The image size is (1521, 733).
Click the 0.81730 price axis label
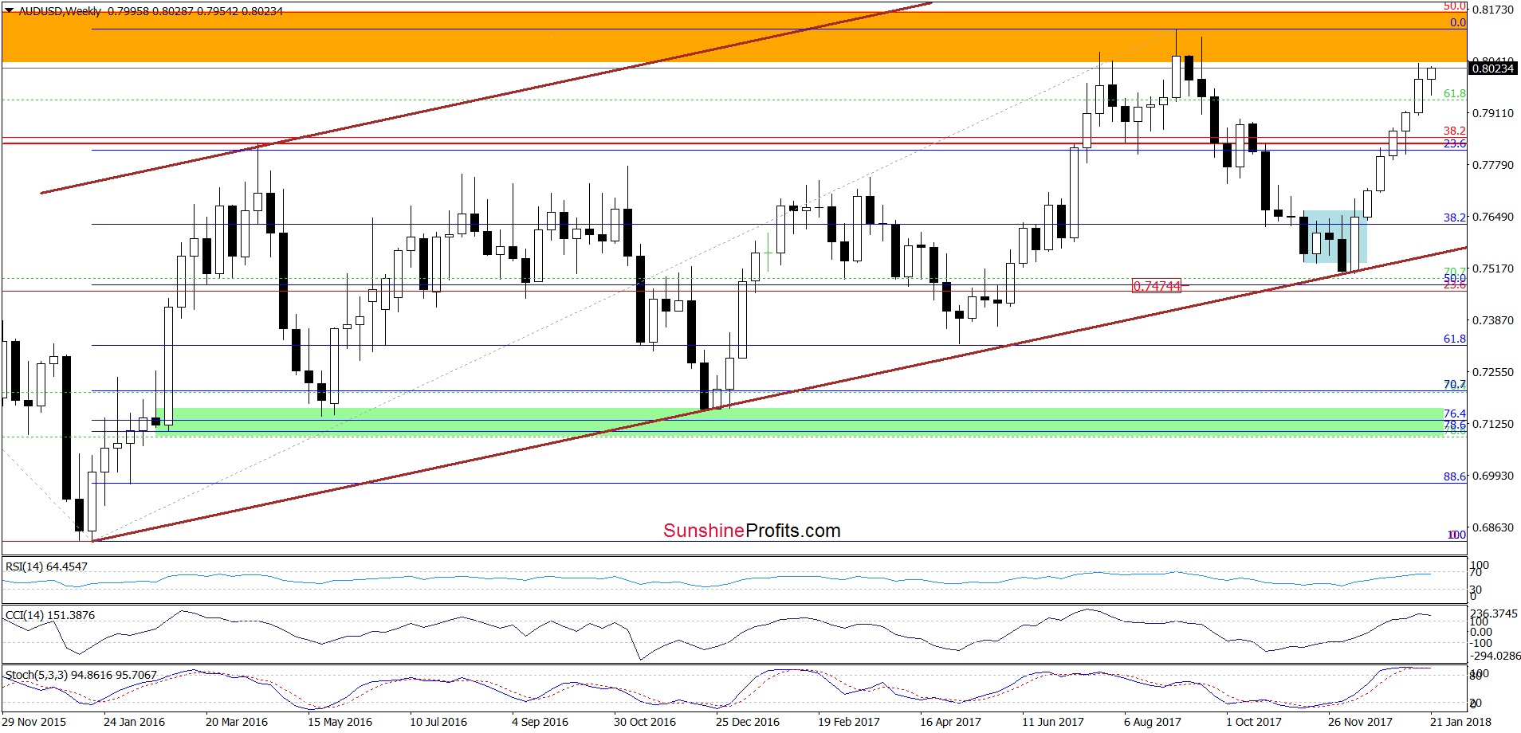click(1492, 10)
